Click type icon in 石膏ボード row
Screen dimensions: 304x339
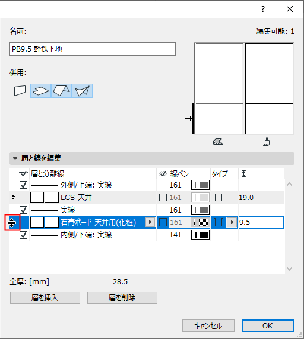click(x=218, y=223)
